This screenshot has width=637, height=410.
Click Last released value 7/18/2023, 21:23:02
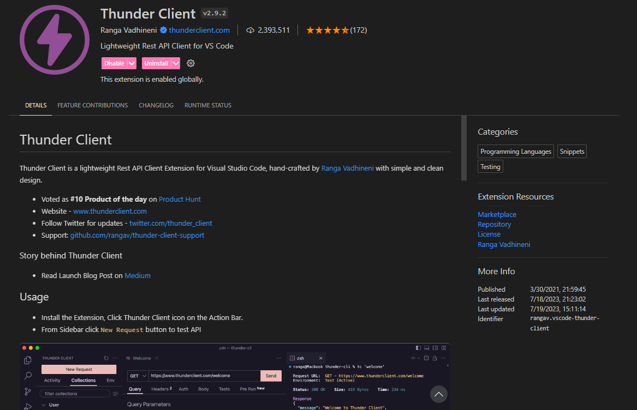click(558, 299)
